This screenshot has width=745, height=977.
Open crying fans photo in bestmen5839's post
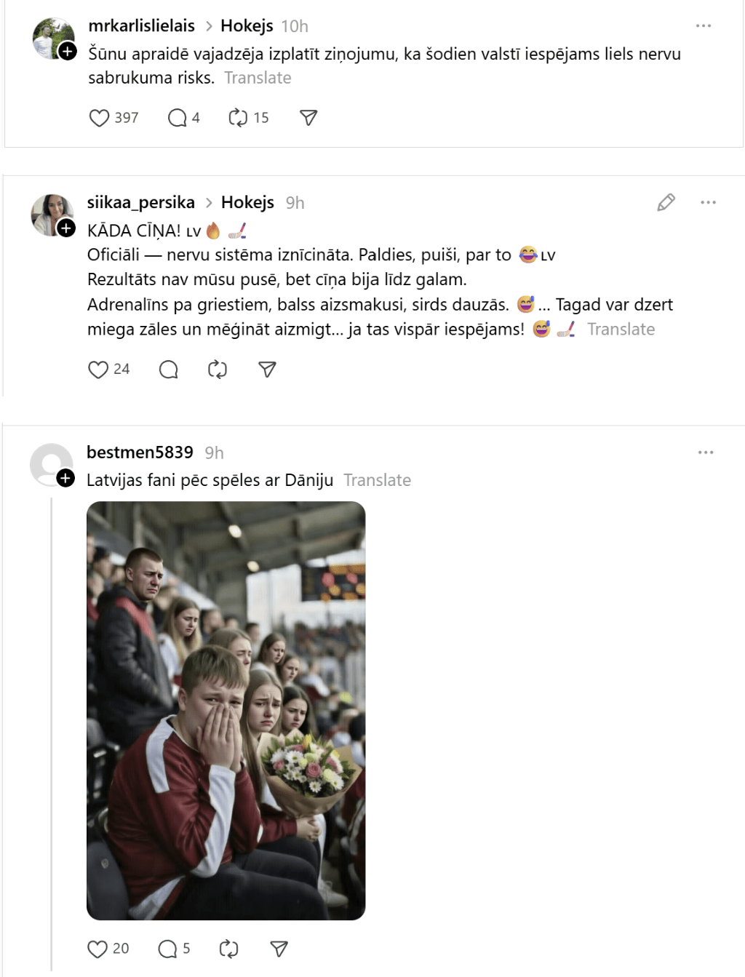coord(226,710)
